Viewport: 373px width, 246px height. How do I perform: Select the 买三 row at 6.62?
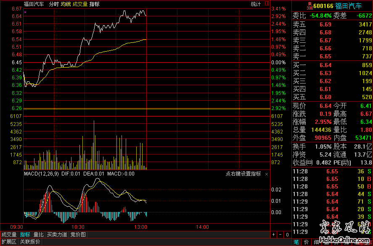[x=332, y=81]
